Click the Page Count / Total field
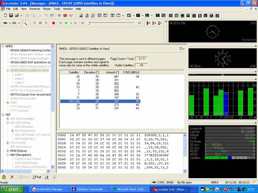The image size is (258, 193). 141,59
